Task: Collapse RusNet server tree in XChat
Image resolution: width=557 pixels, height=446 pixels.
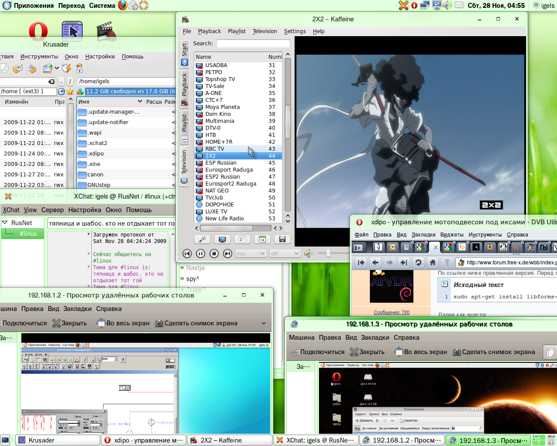Action: [x=5, y=223]
